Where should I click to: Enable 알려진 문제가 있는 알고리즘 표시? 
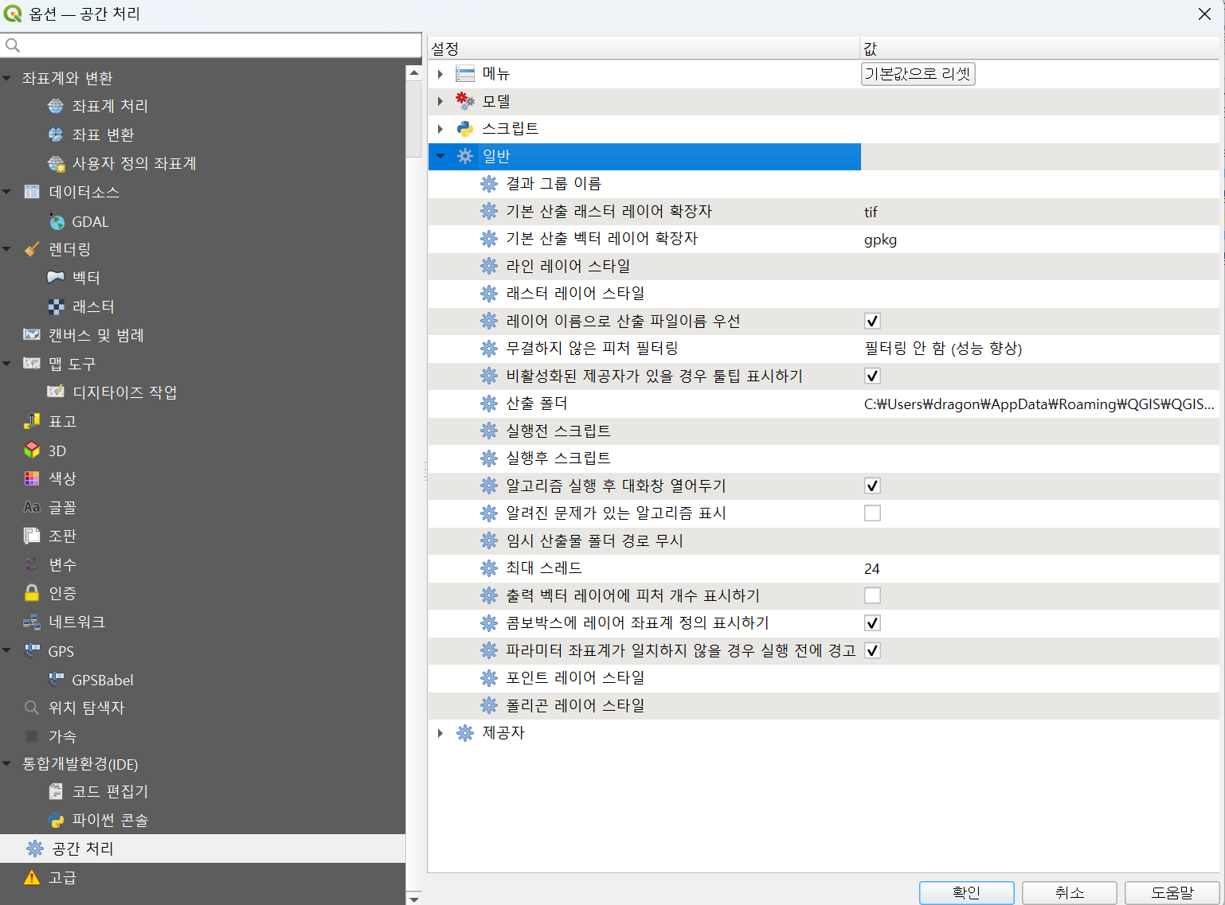[872, 513]
